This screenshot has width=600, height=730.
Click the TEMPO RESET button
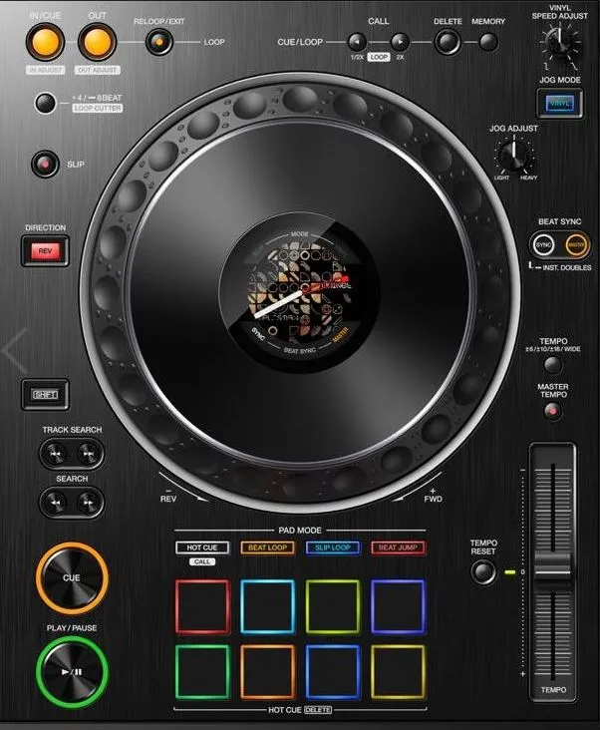click(483, 571)
